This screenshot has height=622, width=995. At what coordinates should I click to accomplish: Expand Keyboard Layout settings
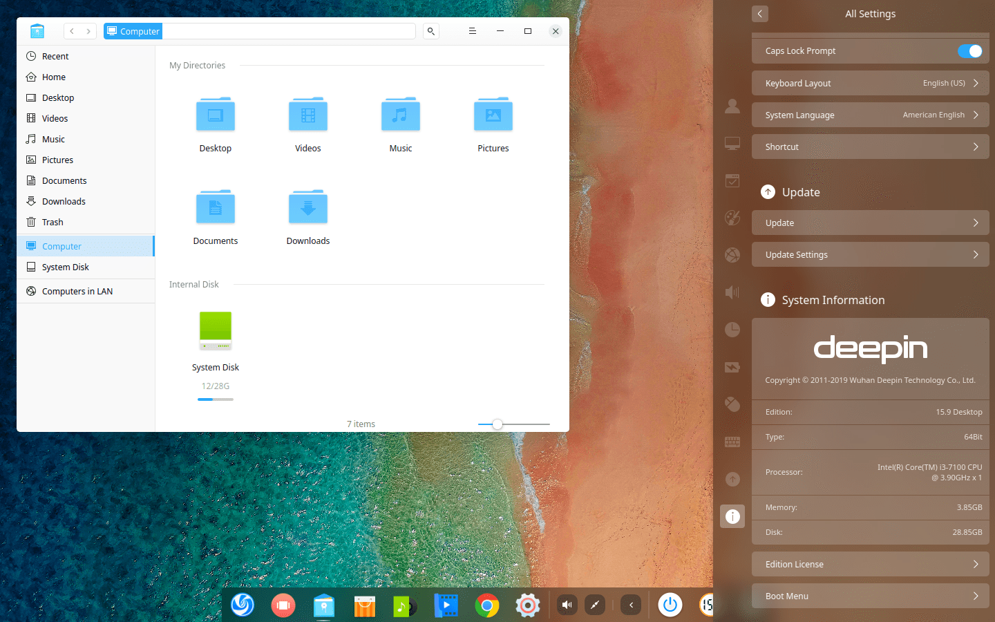[x=870, y=83]
